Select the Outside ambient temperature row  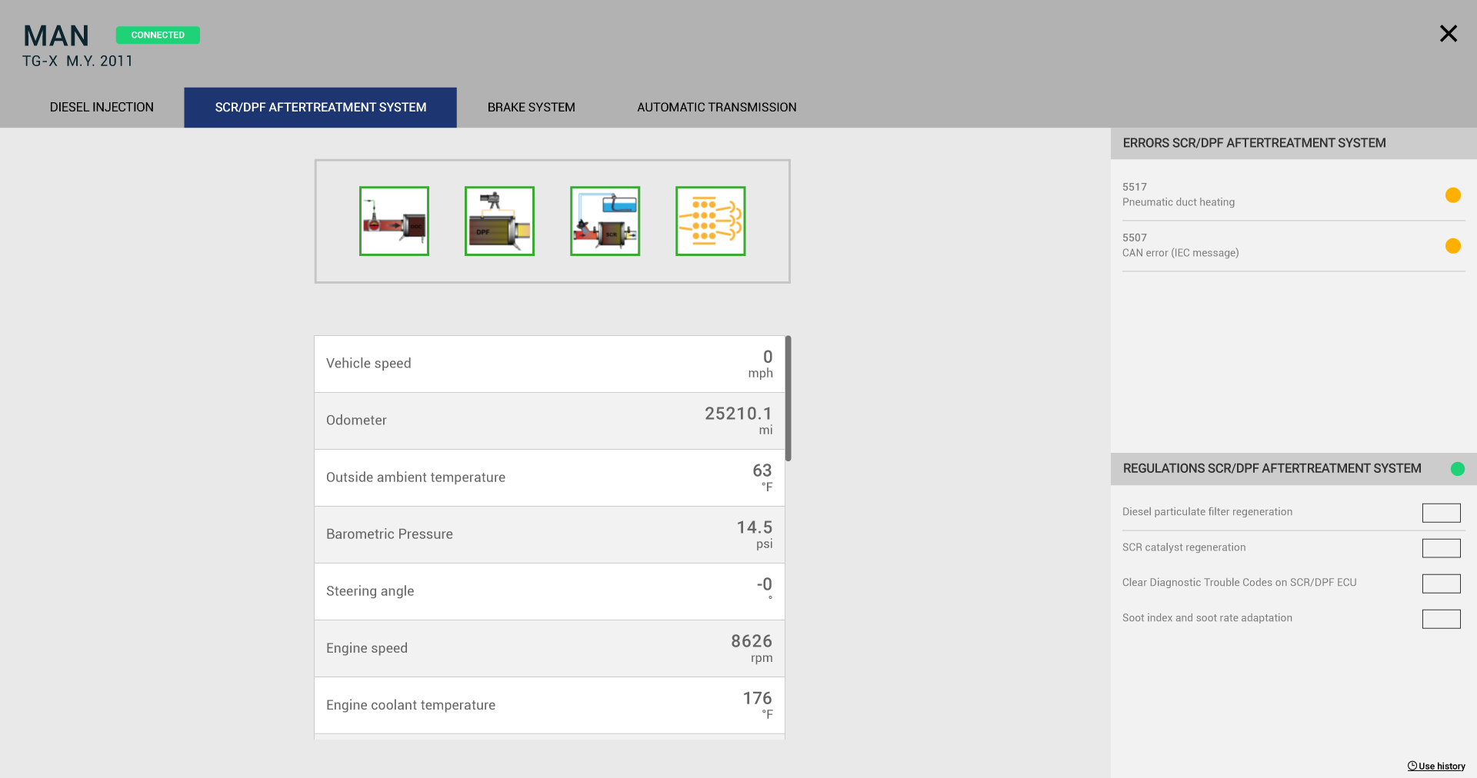pyautogui.click(x=549, y=478)
